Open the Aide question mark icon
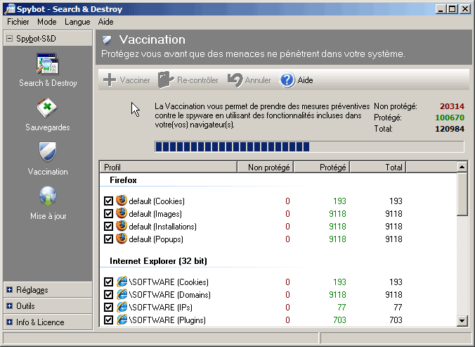The image size is (475, 347). pyautogui.click(x=287, y=80)
